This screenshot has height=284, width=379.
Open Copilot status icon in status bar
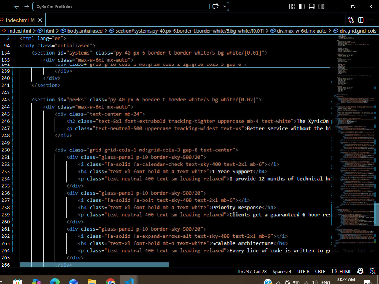[360, 271]
